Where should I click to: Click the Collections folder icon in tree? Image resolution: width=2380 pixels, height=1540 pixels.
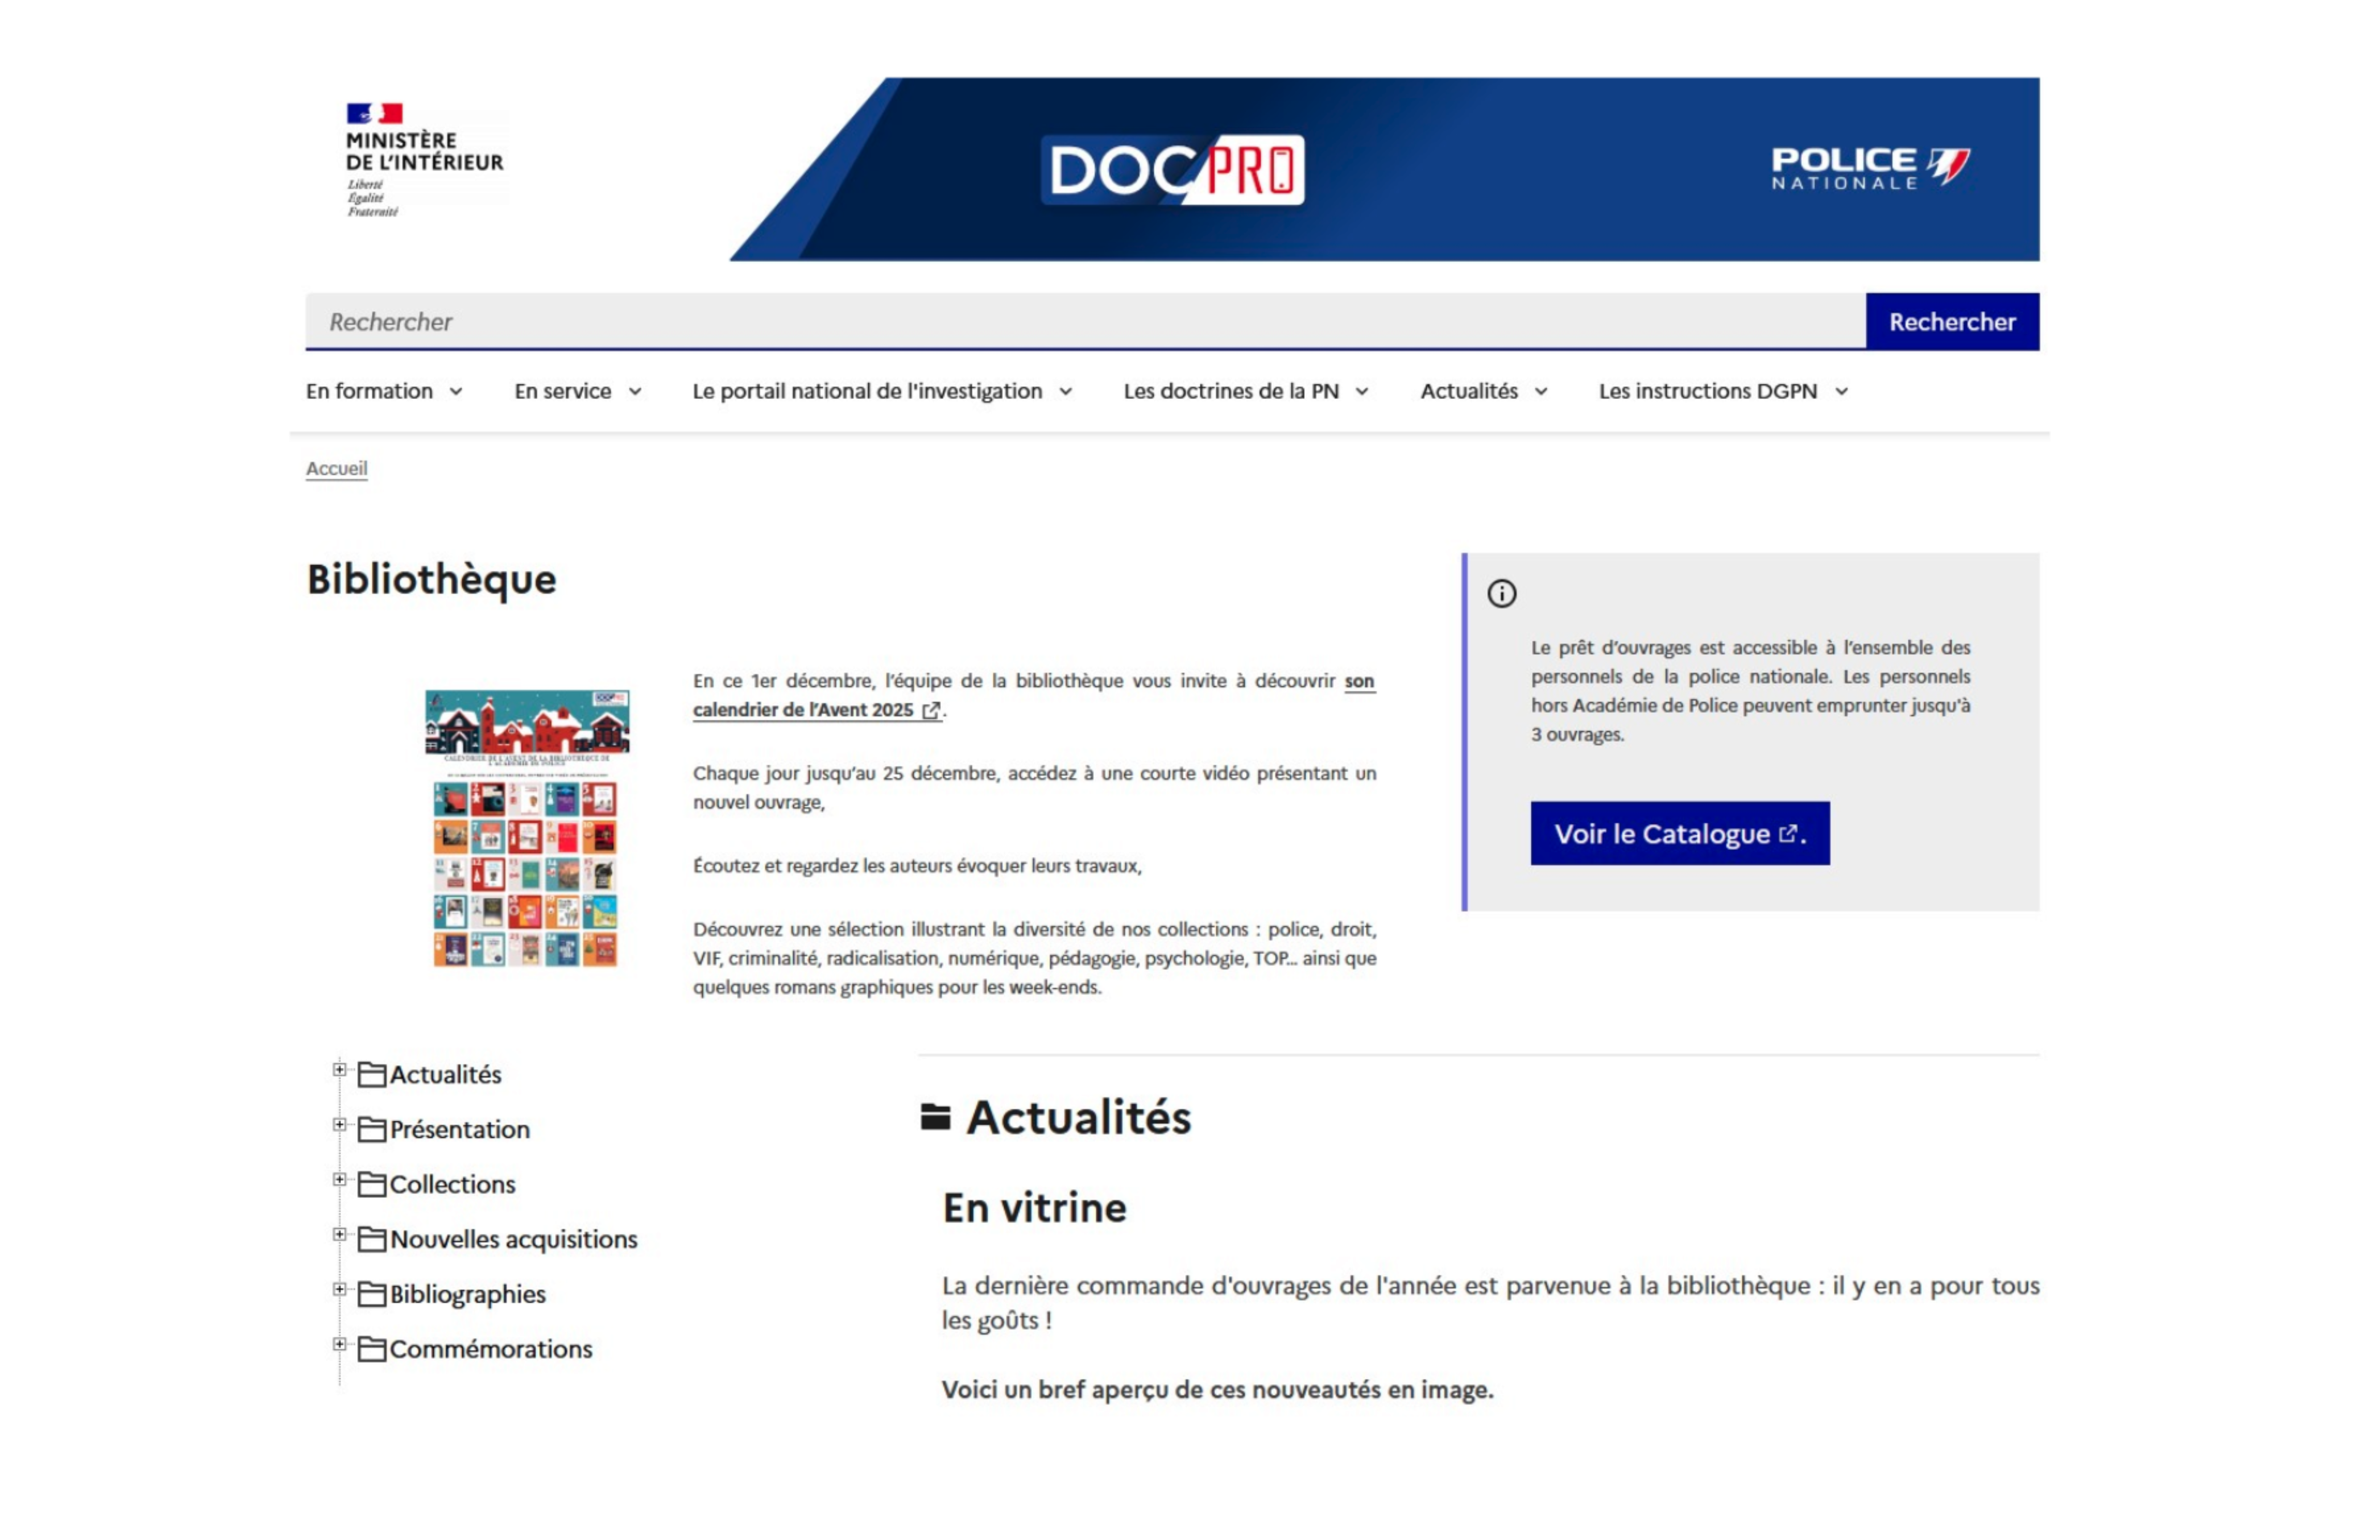[x=372, y=1185]
